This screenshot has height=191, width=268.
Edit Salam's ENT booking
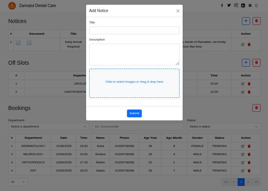(x=243, y=171)
